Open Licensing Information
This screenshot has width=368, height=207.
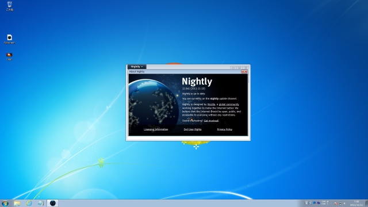156,129
